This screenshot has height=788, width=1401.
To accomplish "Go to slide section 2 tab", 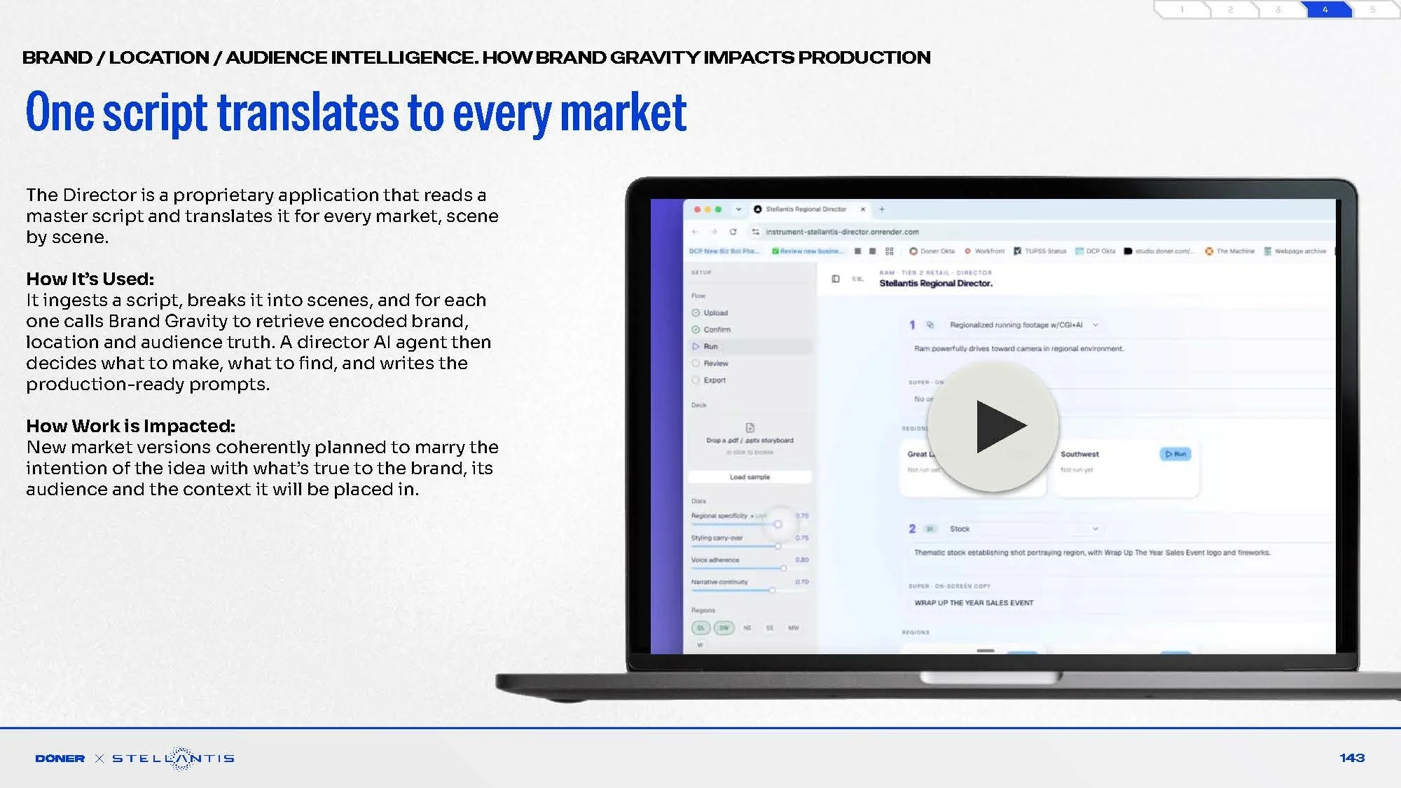I will tap(1230, 9).
